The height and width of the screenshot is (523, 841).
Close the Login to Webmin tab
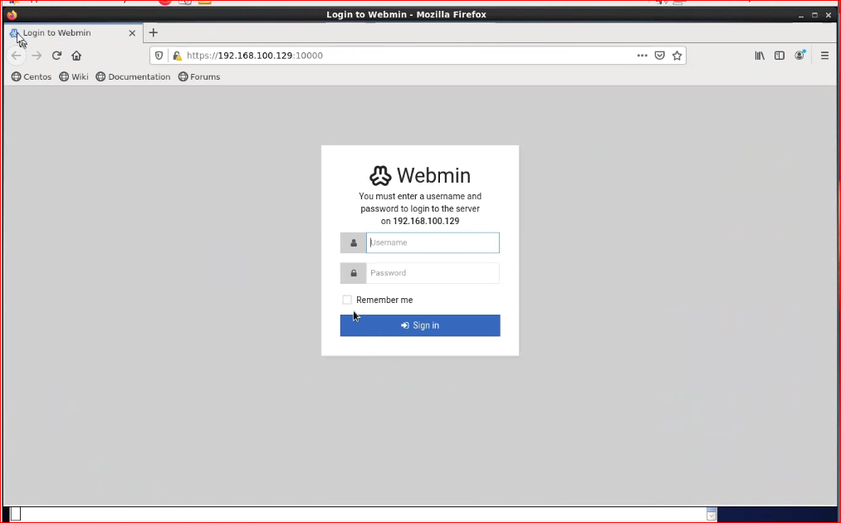(x=132, y=32)
